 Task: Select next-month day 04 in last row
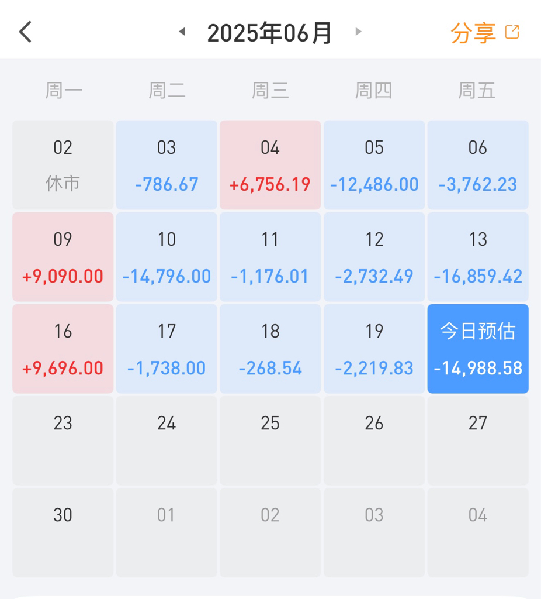[478, 532]
